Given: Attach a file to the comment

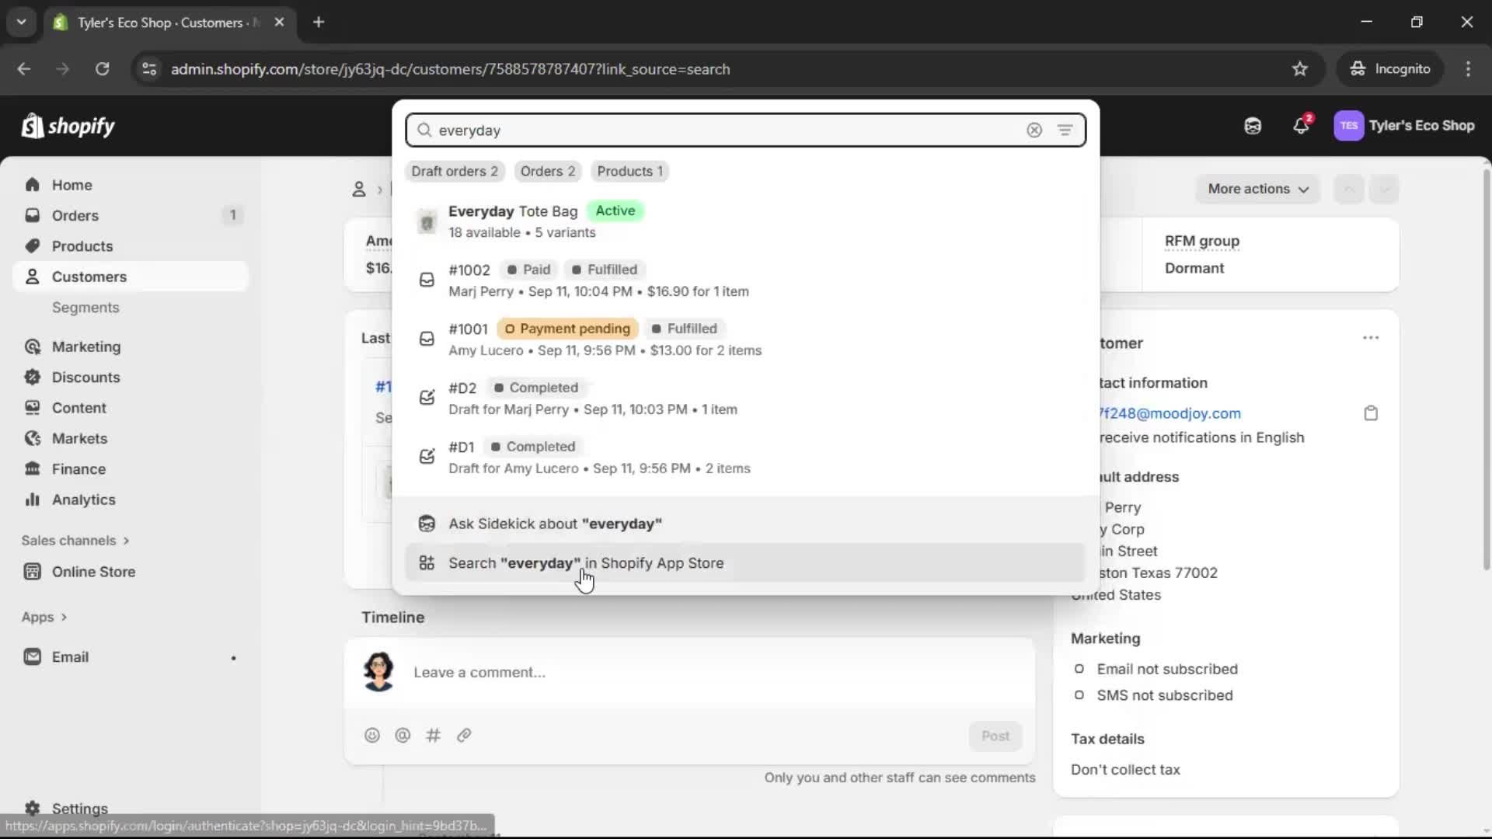Looking at the screenshot, I should click(x=464, y=735).
